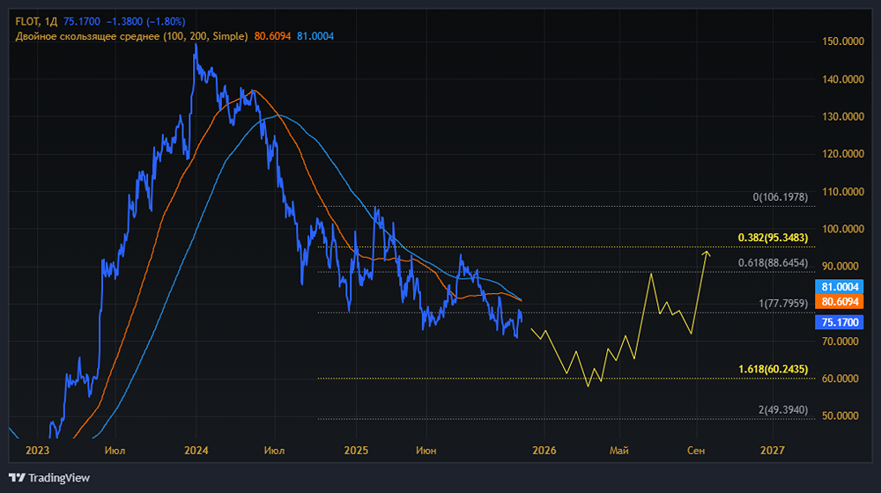The width and height of the screenshot is (881, 493).
Task: Click the 130.0000 price scale label
Action: pyautogui.click(x=843, y=116)
